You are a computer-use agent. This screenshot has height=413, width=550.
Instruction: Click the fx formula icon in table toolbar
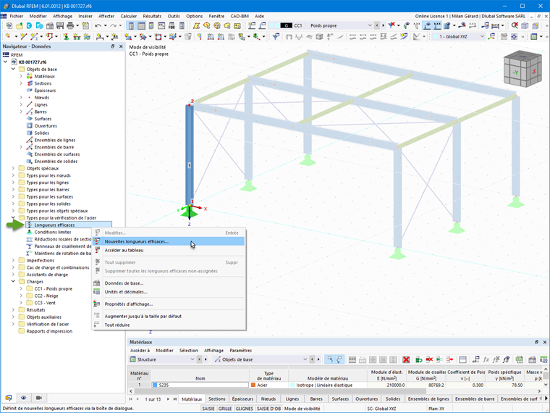point(486,359)
